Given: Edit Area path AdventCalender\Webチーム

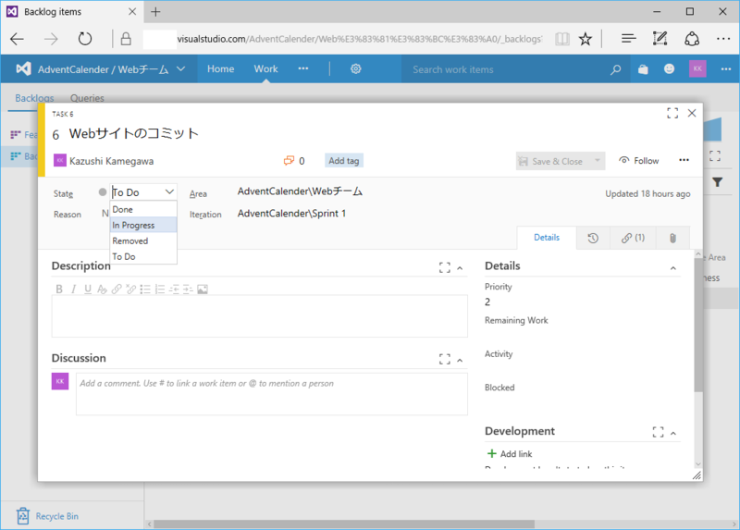Looking at the screenshot, I should click(x=300, y=191).
